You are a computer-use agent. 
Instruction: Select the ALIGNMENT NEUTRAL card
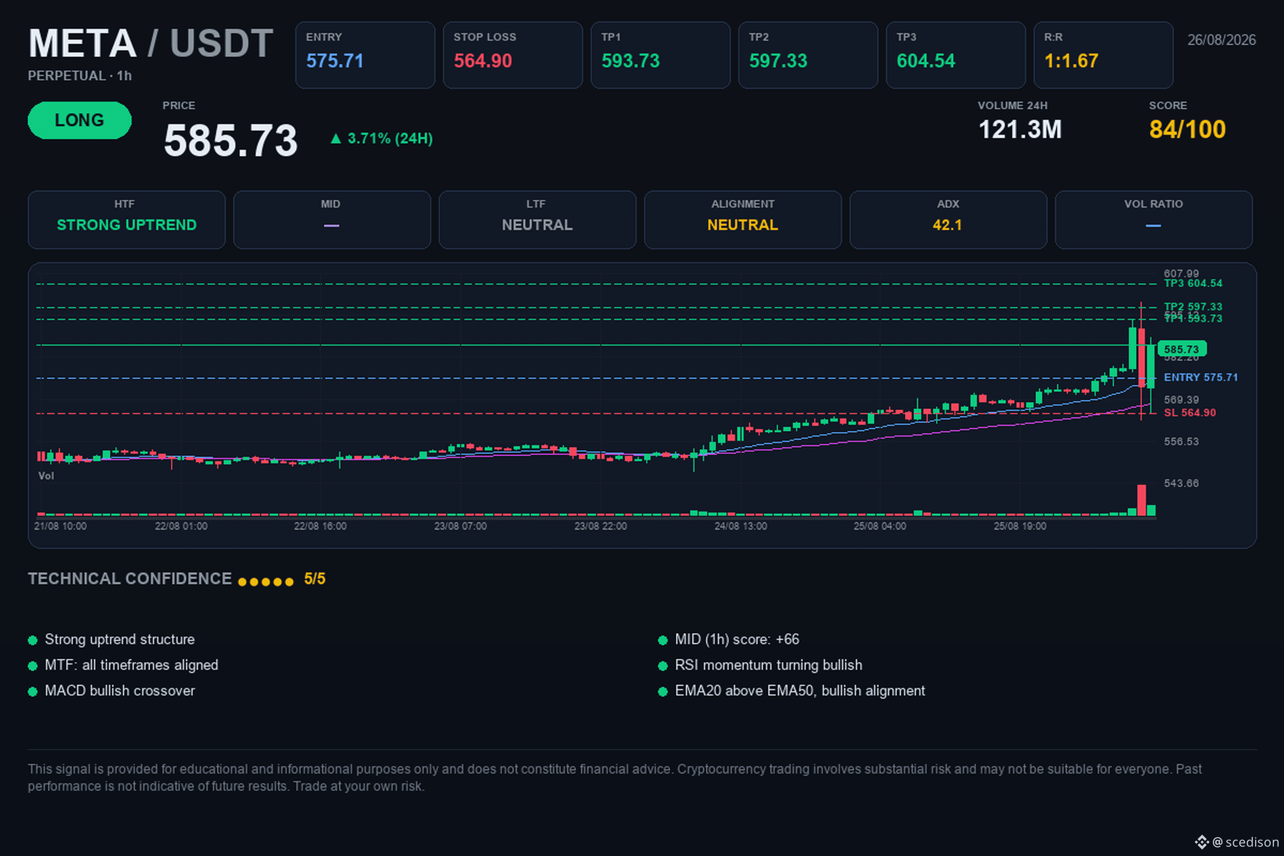click(743, 220)
